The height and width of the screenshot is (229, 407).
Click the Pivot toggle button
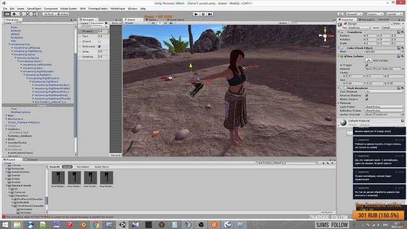point(48,14)
